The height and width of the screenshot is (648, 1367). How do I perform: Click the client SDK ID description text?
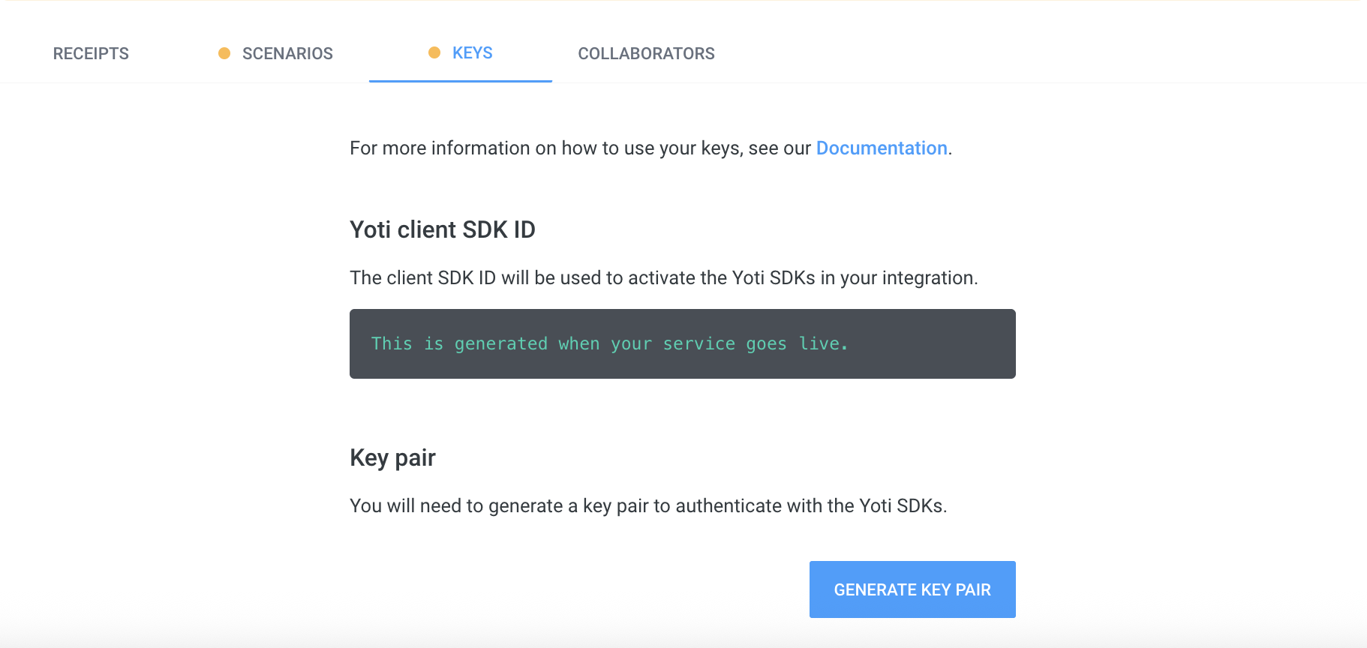[x=663, y=278]
